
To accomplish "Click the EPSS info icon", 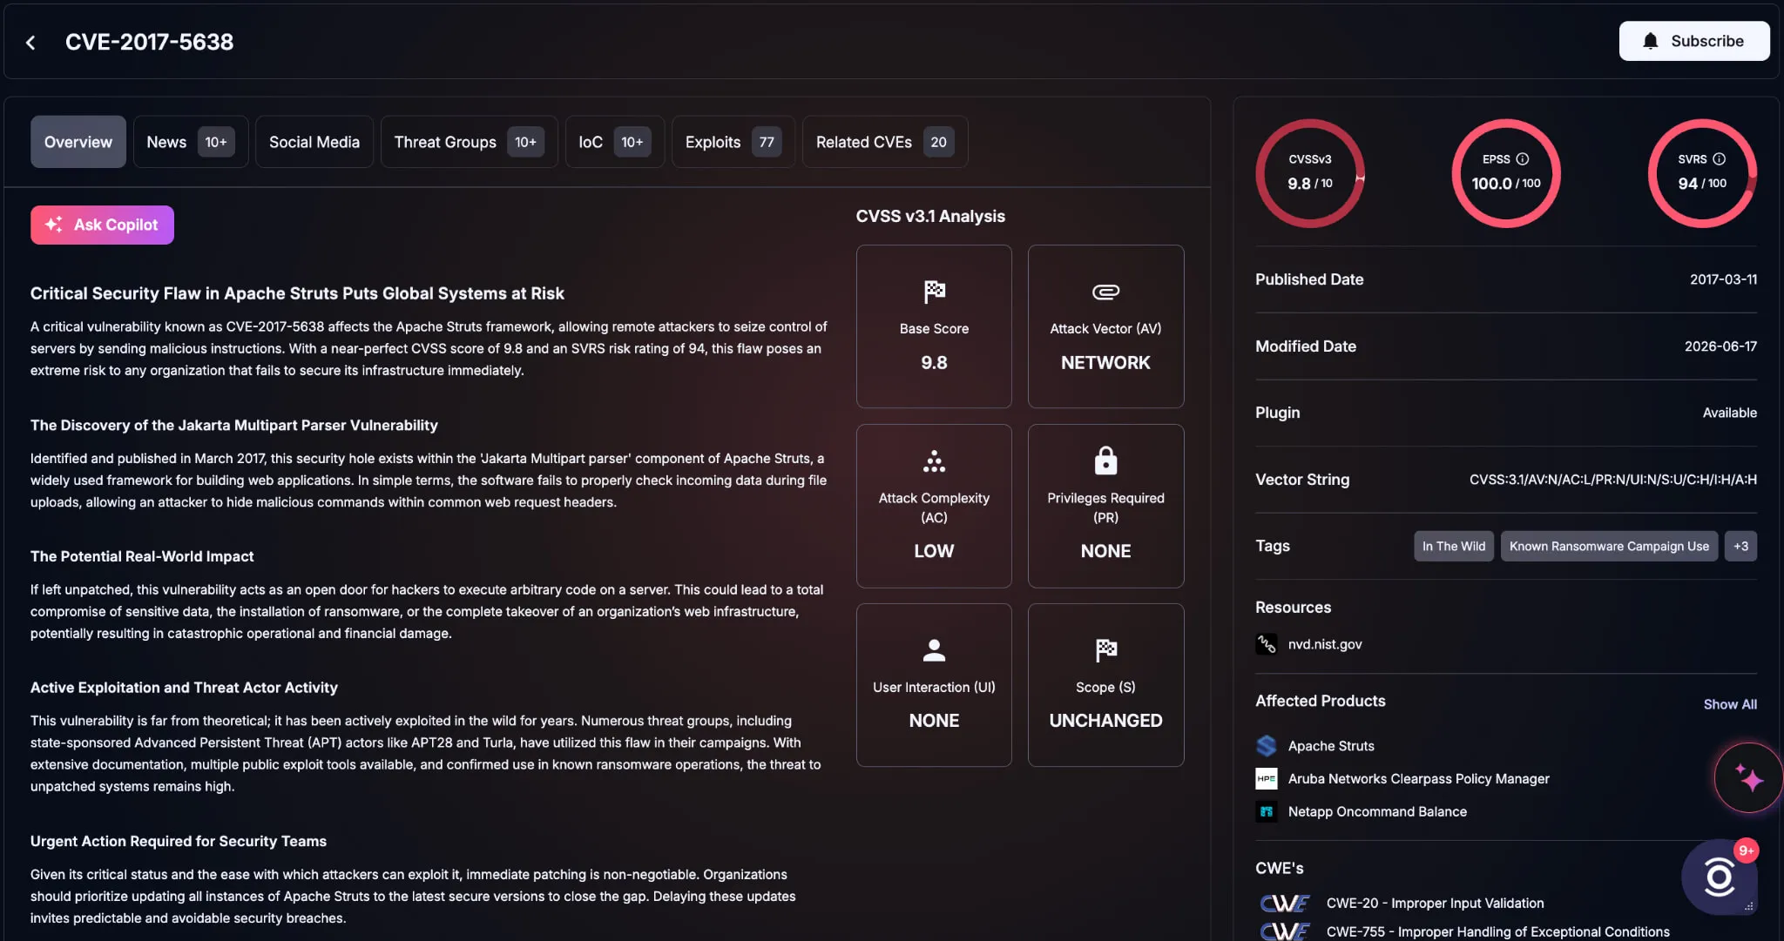I will pyautogui.click(x=1522, y=159).
